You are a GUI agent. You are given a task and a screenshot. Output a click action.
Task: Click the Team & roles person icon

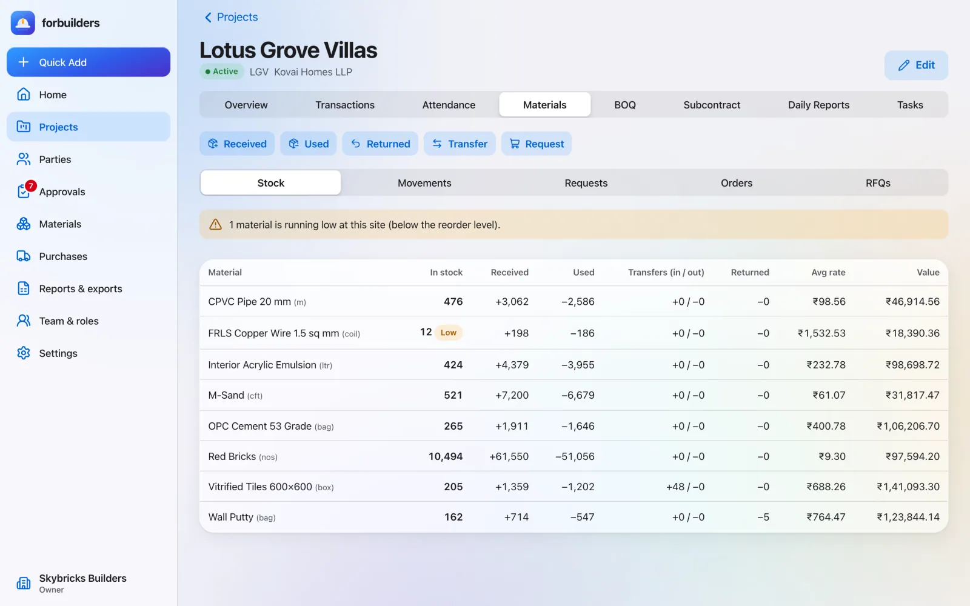pyautogui.click(x=24, y=321)
